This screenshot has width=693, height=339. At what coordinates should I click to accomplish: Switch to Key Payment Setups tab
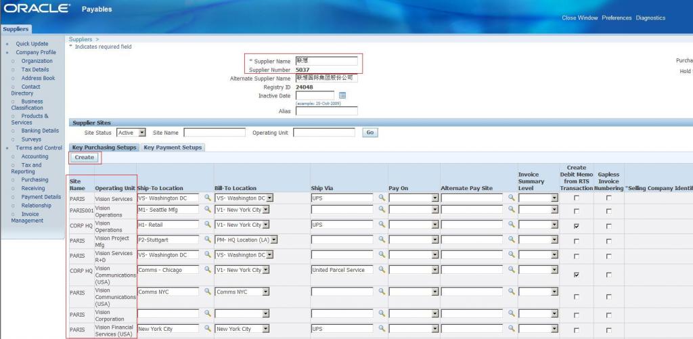(173, 148)
